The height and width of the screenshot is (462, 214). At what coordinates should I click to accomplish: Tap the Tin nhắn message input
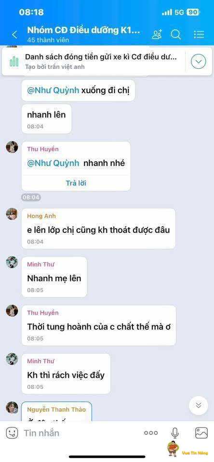pos(80,433)
